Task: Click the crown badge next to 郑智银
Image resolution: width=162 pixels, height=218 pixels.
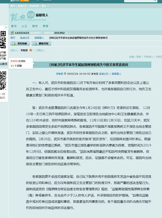Action: coord(31,50)
